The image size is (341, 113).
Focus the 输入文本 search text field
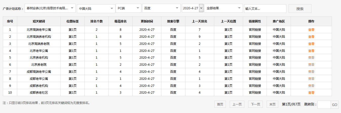[x=265, y=9]
